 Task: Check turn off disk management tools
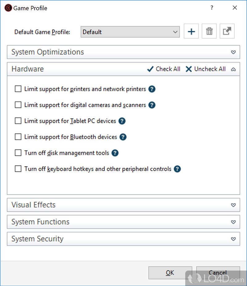pyautogui.click(x=18, y=153)
